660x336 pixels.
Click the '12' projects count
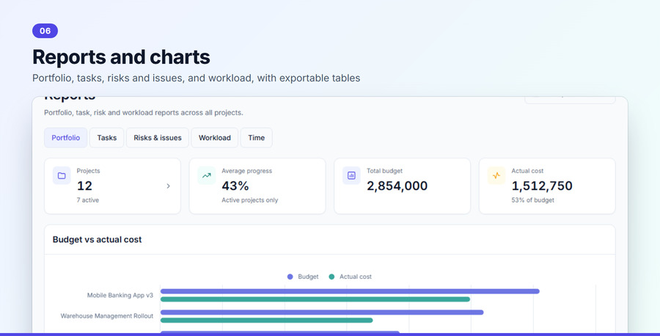coord(84,186)
